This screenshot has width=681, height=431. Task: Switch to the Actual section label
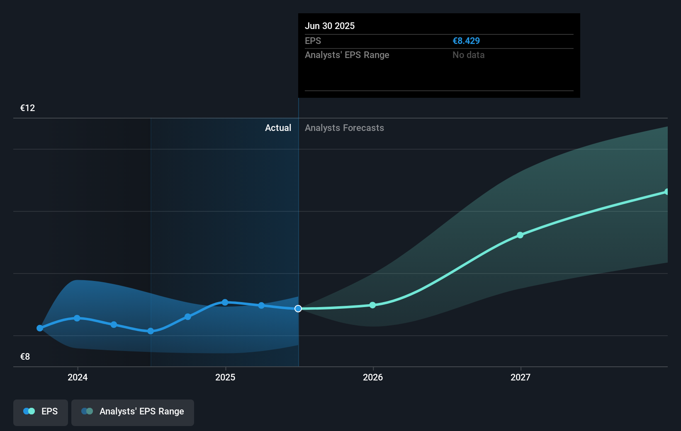(278, 128)
